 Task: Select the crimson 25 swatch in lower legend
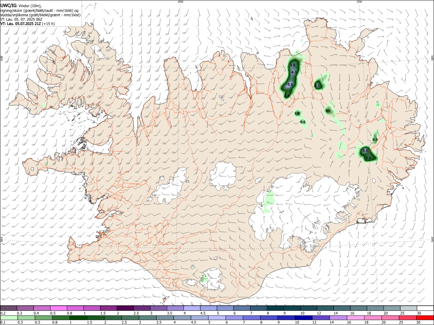pyautogui.click(x=408, y=318)
